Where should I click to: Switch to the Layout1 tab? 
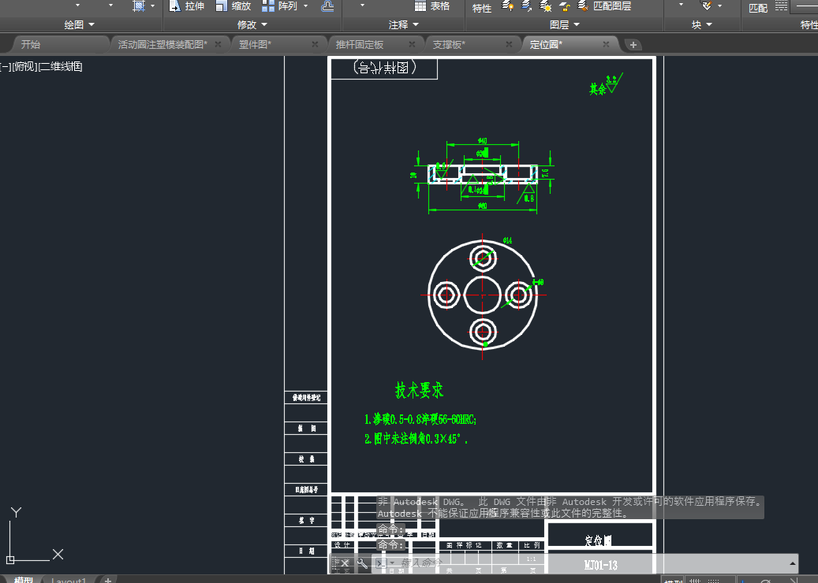(x=69, y=580)
